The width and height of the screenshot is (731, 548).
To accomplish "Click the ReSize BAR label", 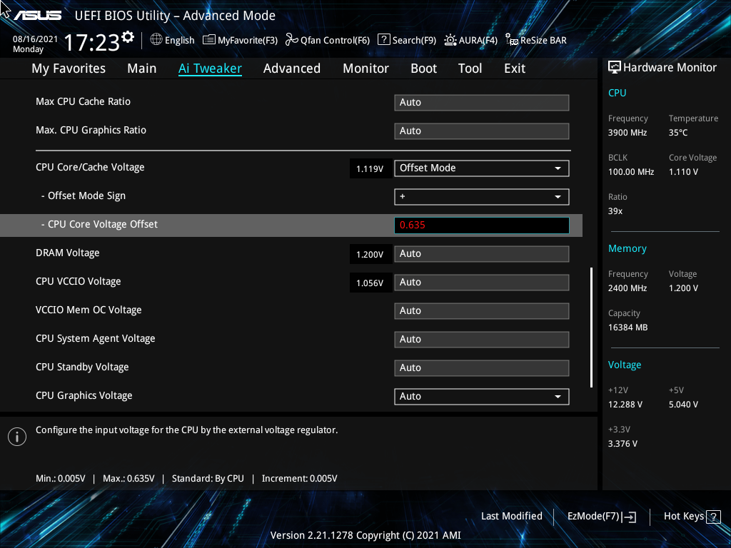I will (x=543, y=41).
